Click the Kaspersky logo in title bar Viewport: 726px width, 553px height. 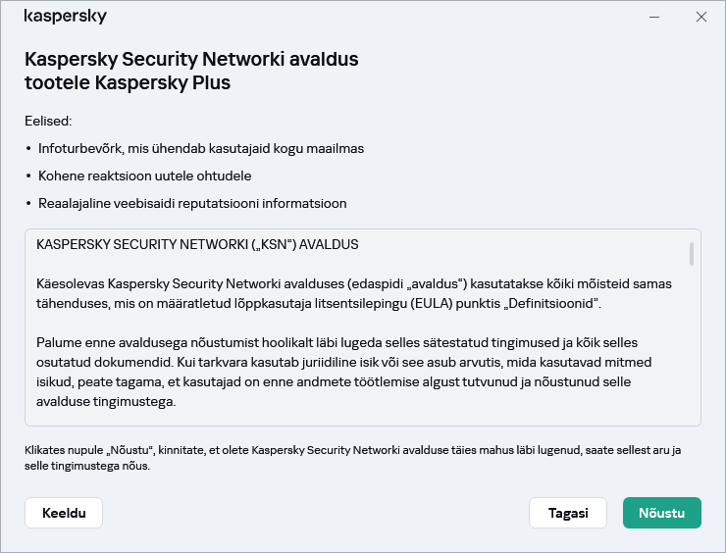click(65, 17)
